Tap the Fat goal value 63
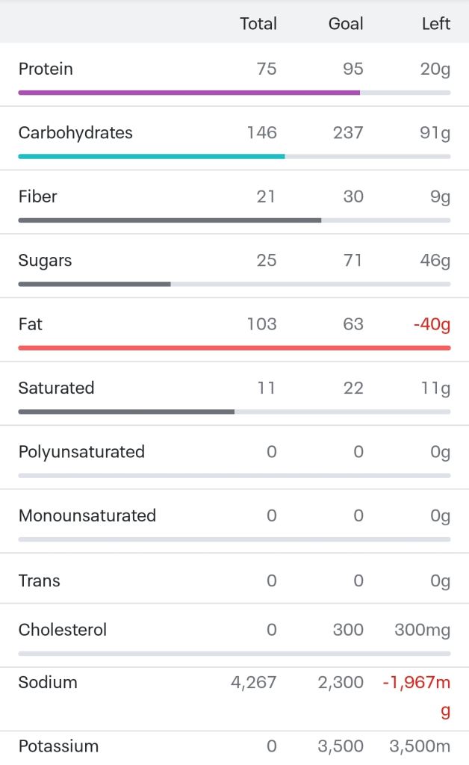 [x=353, y=324]
